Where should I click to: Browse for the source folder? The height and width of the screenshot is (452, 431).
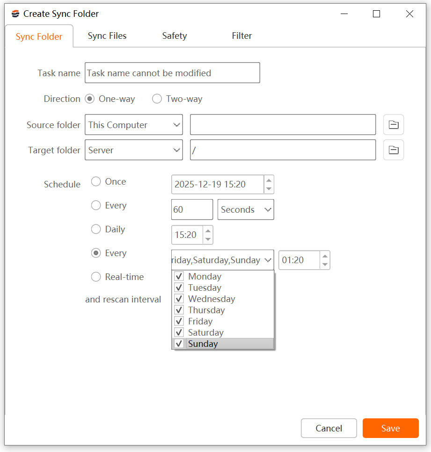pos(393,125)
